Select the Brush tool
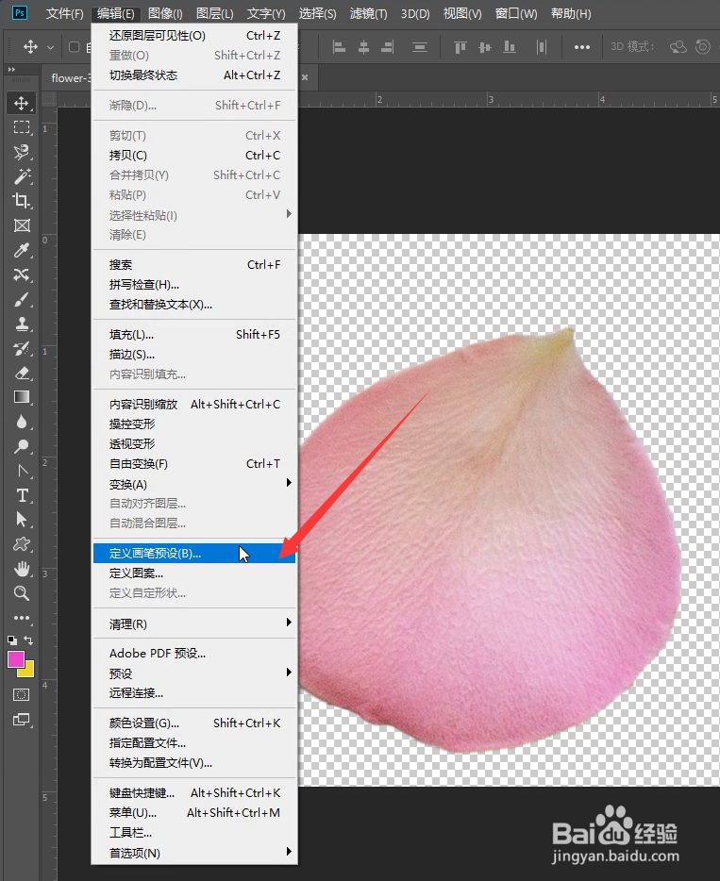Image resolution: width=720 pixels, height=881 pixels. click(x=22, y=299)
